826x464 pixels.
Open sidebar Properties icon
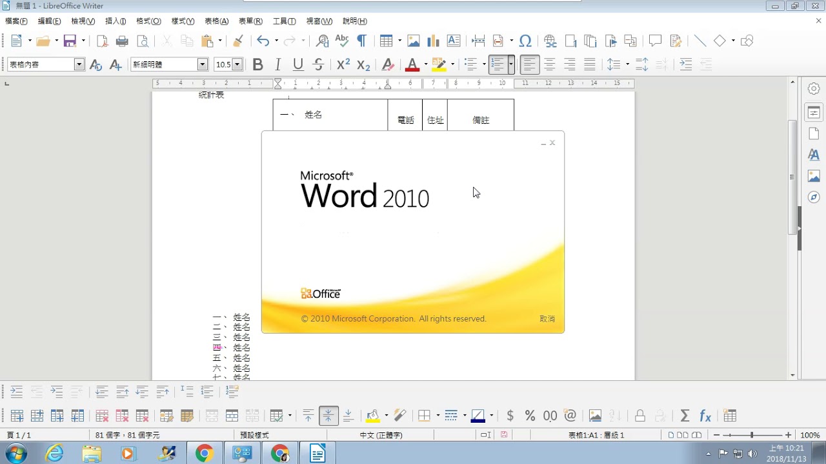click(814, 112)
